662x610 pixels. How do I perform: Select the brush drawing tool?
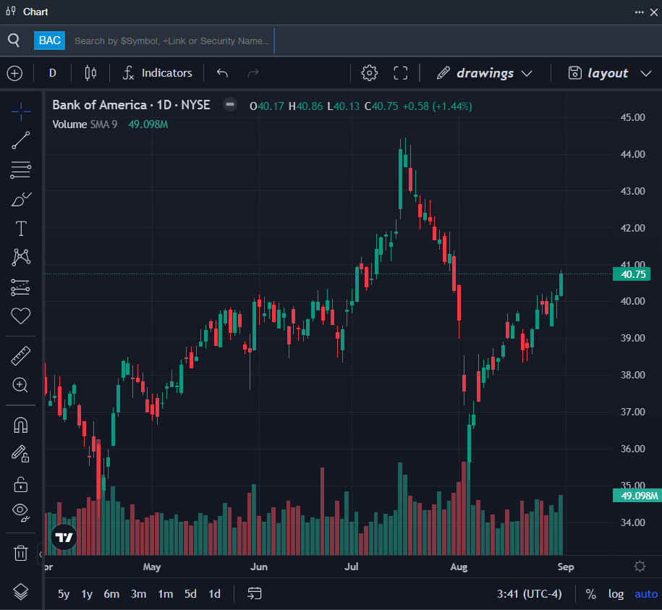(21, 199)
